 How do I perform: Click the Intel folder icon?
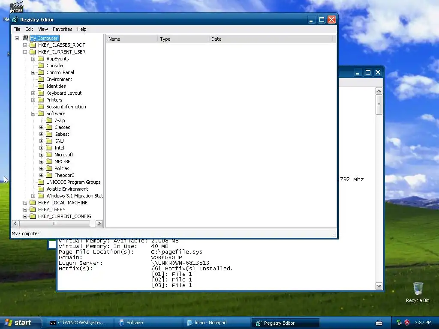coord(49,148)
